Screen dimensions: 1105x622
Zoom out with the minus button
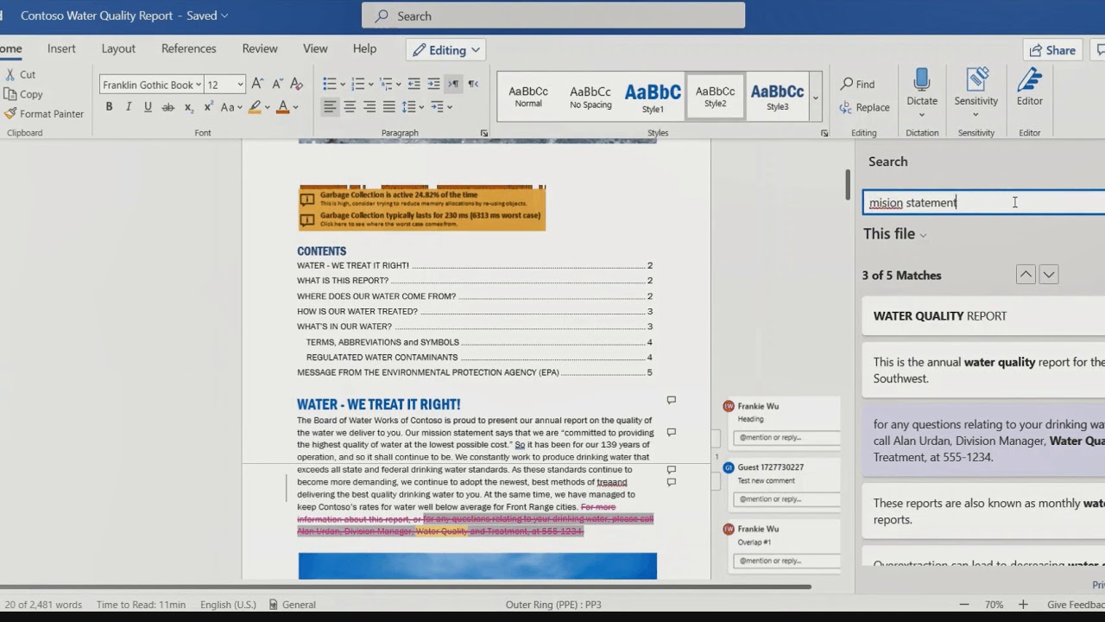point(964,605)
